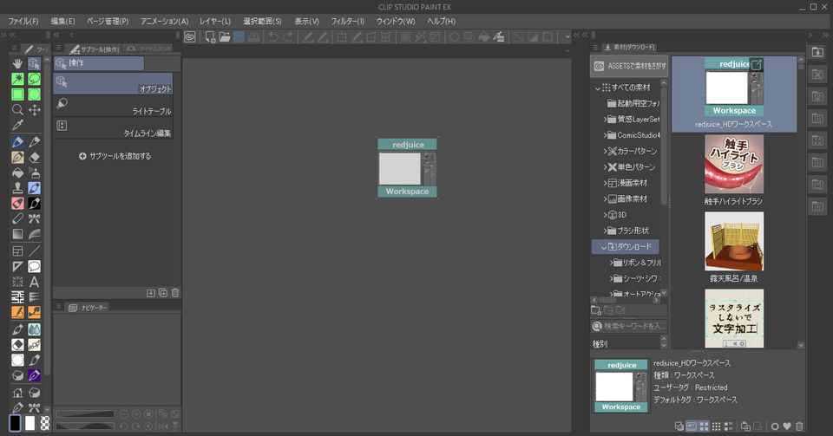Select the オブジェクト sub tool
The height and width of the screenshot is (436, 833).
point(113,84)
